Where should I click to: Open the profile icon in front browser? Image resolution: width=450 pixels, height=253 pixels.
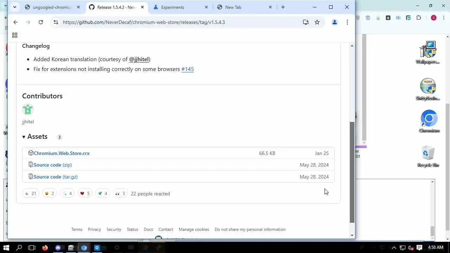(335, 22)
